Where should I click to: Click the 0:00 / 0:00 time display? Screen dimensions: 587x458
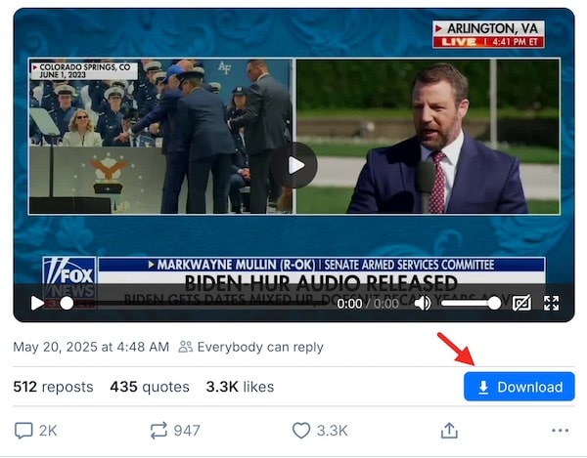tap(368, 304)
